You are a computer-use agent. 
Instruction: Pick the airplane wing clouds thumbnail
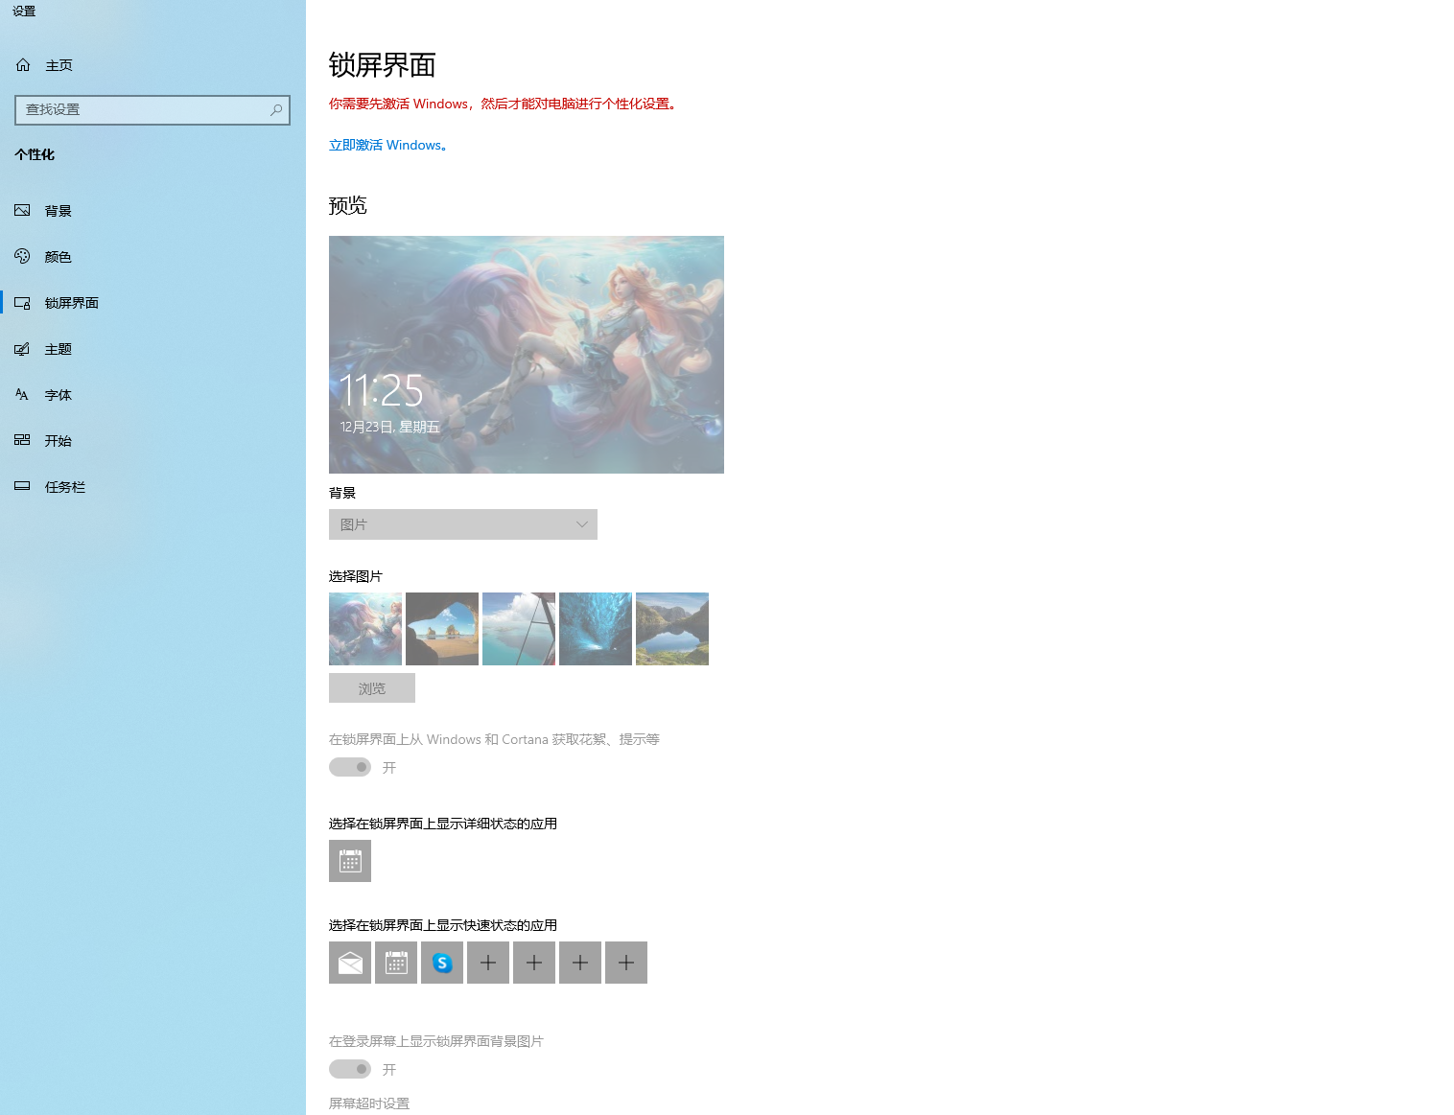click(519, 629)
